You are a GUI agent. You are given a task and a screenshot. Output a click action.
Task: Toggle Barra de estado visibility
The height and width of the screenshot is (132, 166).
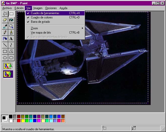click(55, 22)
